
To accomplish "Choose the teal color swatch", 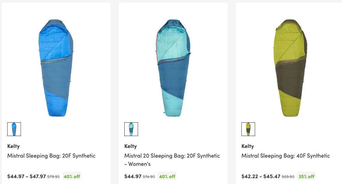I will click(131, 129).
